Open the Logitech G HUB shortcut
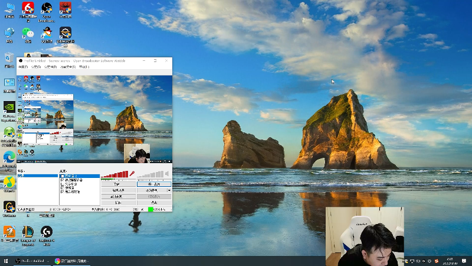 (47, 235)
